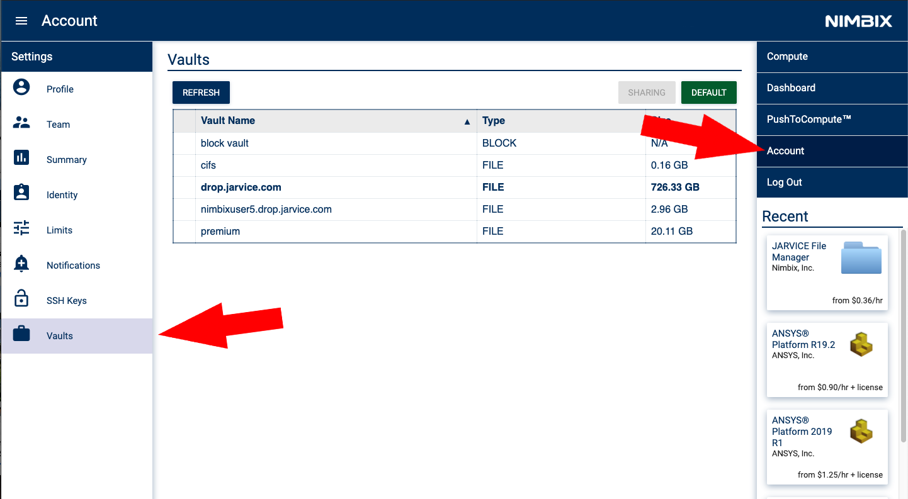This screenshot has height=499, width=908.
Task: Click the JARVICE File Manager folder icon
Action: (x=861, y=257)
